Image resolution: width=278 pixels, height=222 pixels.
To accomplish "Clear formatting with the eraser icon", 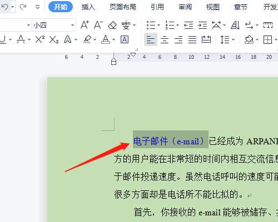I will coord(112,25).
